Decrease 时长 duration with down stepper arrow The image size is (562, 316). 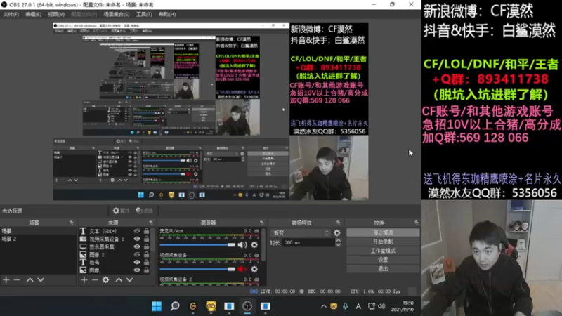[x=338, y=245]
